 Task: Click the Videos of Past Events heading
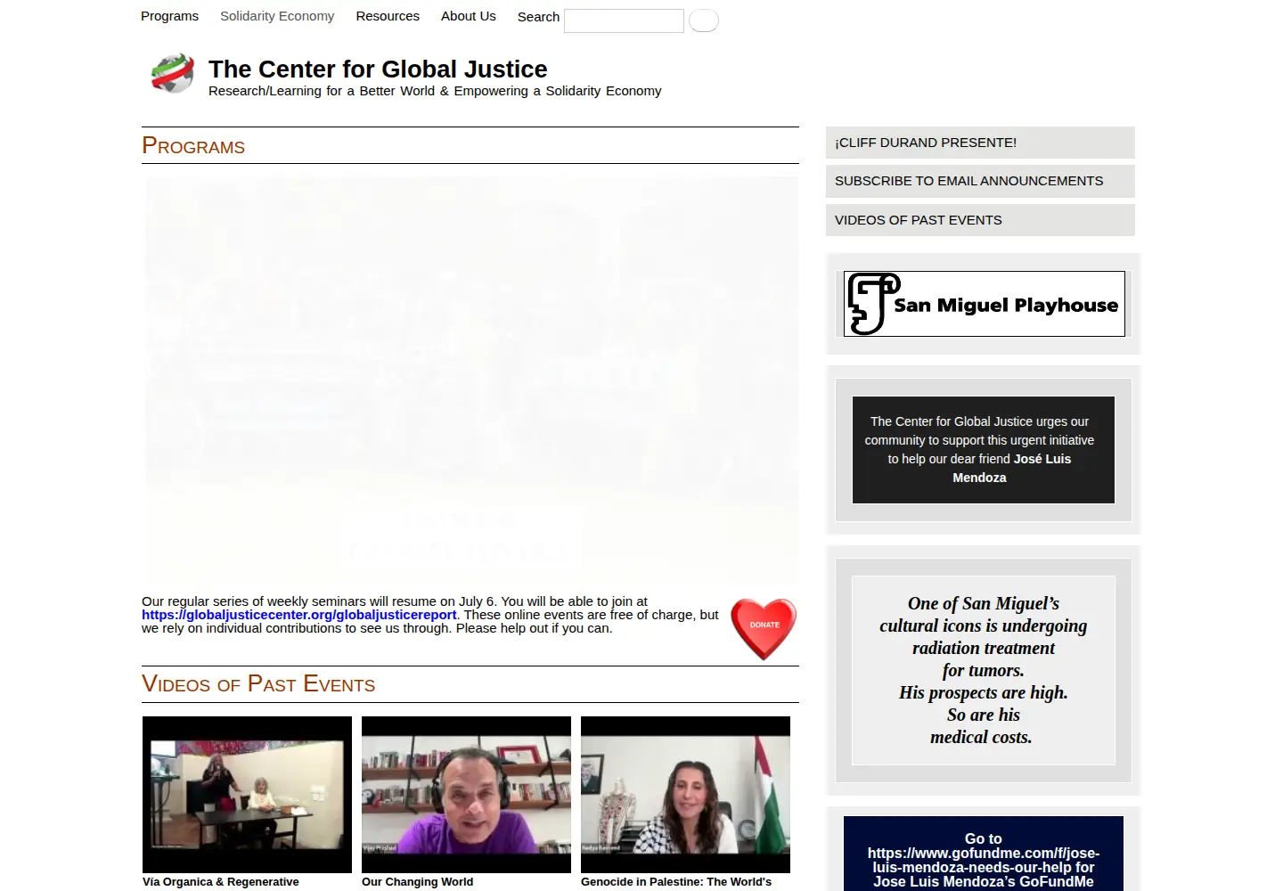click(x=258, y=683)
